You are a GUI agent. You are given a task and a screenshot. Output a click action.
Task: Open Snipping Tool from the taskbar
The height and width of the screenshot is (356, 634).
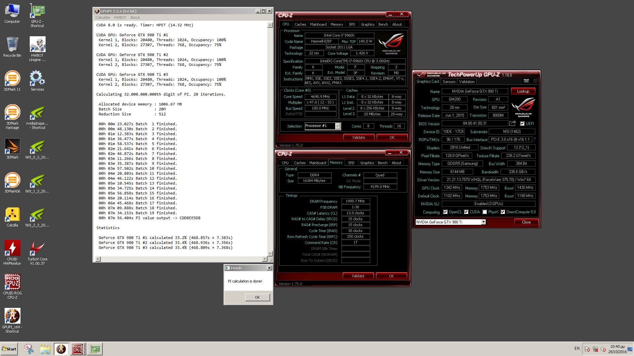[29, 349]
